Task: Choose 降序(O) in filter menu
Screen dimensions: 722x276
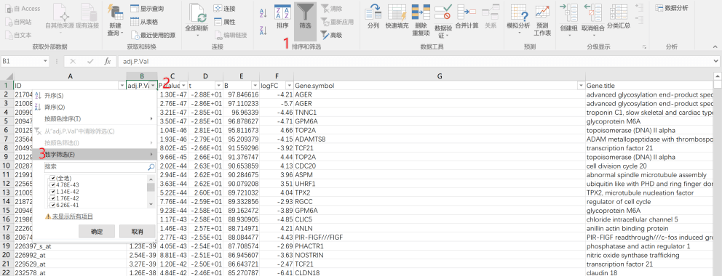Action: [95, 107]
